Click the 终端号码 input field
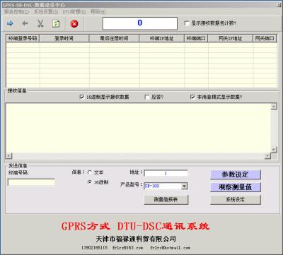The height and width of the screenshot is (255, 283). pyautogui.click(x=31, y=182)
